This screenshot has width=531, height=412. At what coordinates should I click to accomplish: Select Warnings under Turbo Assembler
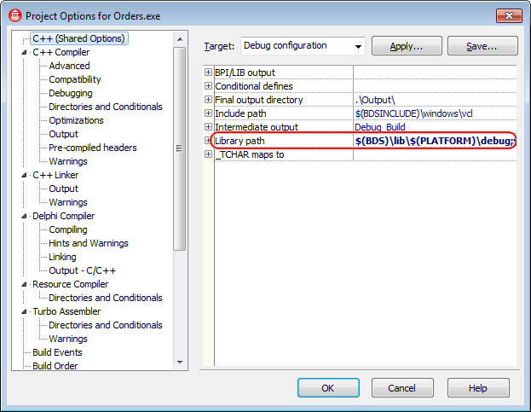coord(68,339)
